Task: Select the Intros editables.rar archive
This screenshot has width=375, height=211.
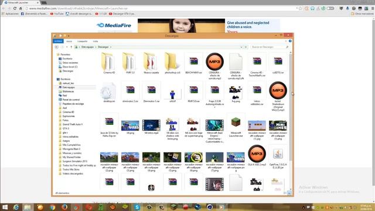Action: pos(257,93)
